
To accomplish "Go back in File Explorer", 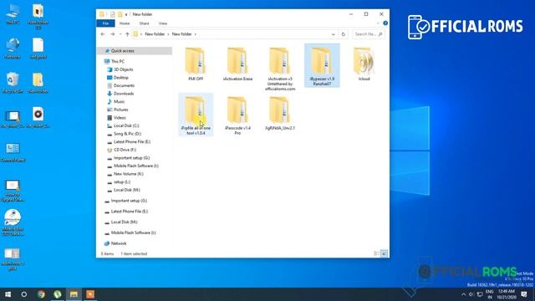I will click(x=103, y=34).
